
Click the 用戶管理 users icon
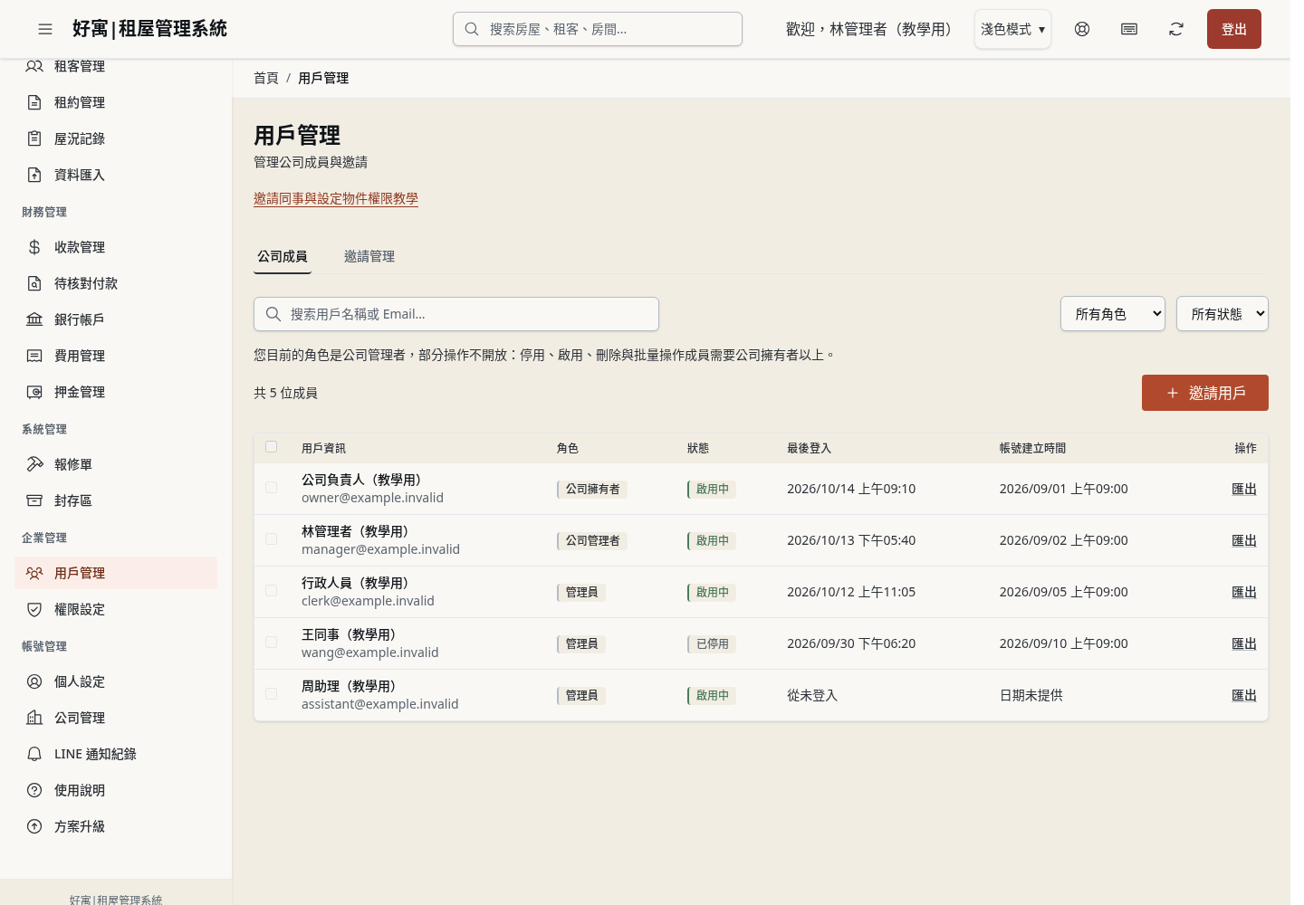click(x=34, y=573)
